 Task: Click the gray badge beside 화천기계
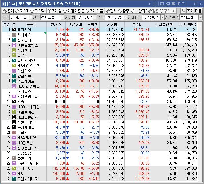14,158
